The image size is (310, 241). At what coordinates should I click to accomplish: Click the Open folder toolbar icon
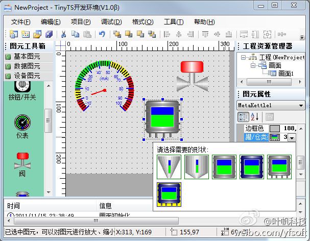[x=37, y=34]
